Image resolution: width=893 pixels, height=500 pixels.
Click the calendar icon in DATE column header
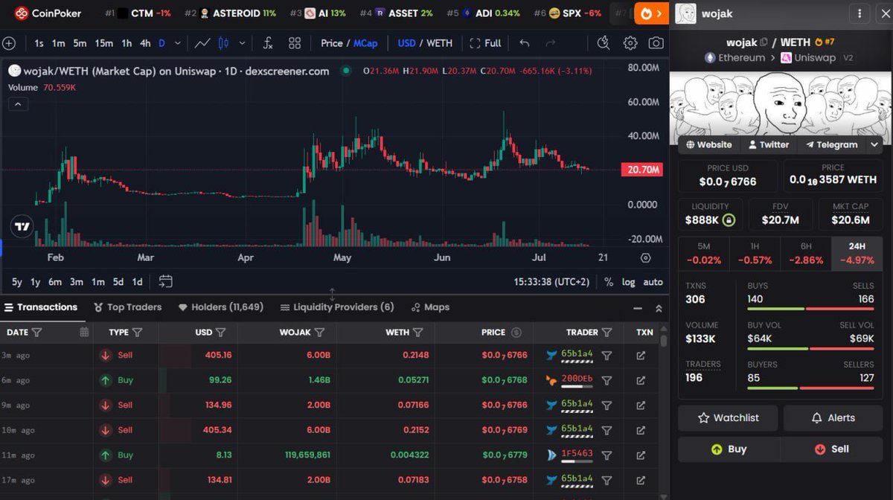pyautogui.click(x=84, y=332)
